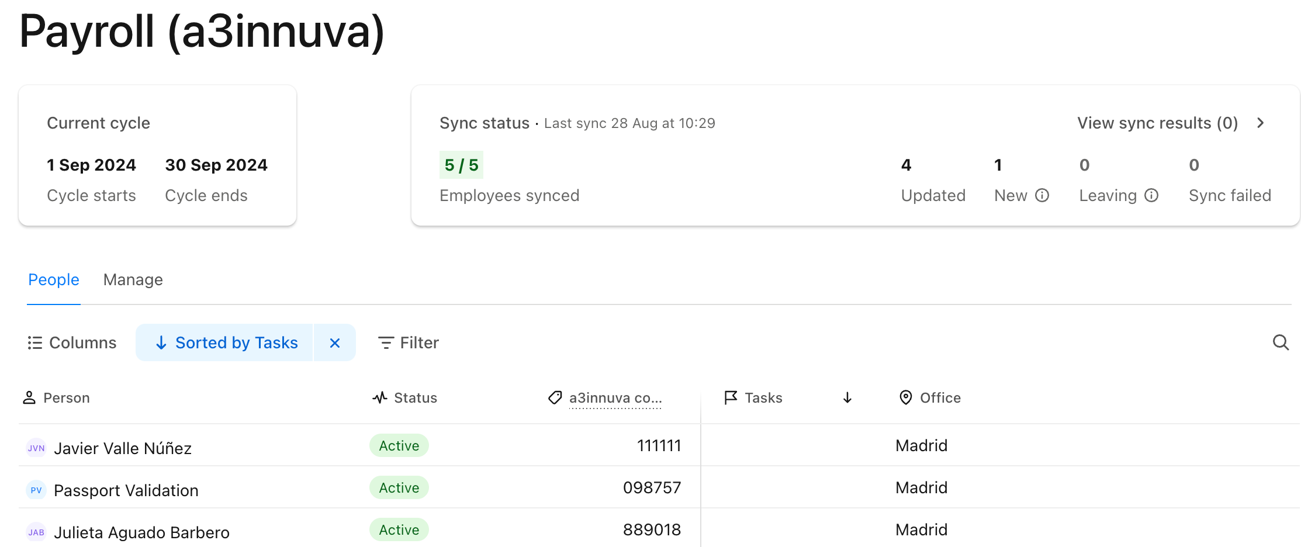
Task: Click code 111111
Action: click(659, 445)
